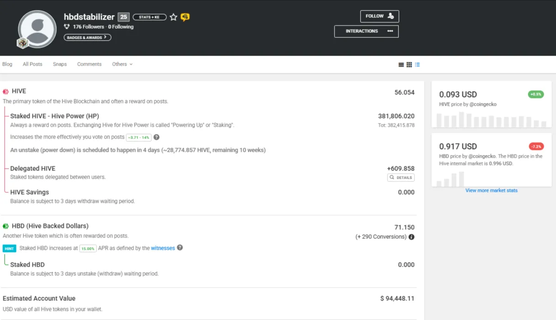Open the 0 Following list
Viewport: 556px width, 320px height.
pos(121,27)
